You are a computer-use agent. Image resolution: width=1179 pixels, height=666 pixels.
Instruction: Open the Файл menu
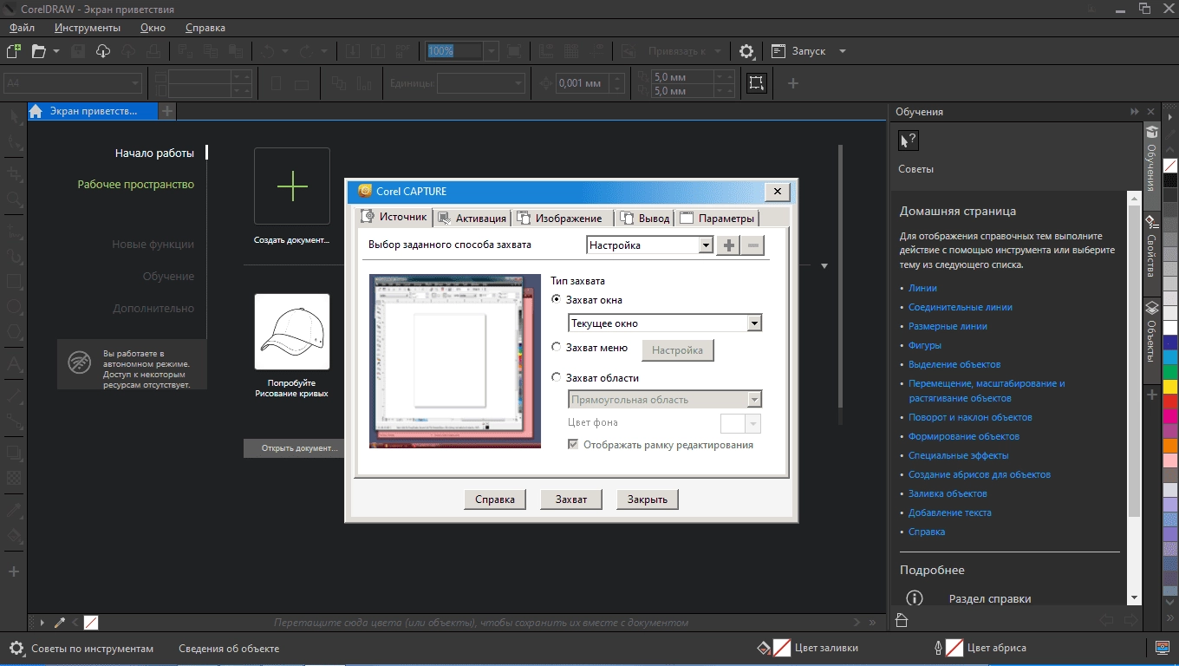click(x=22, y=28)
